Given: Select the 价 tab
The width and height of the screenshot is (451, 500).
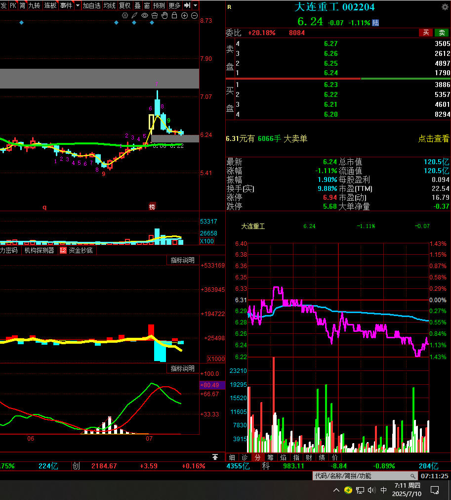Looking at the screenshot, I should tap(335, 457).
